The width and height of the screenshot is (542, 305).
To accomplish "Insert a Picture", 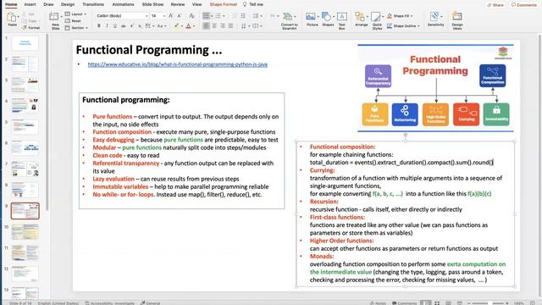I will [312, 19].
